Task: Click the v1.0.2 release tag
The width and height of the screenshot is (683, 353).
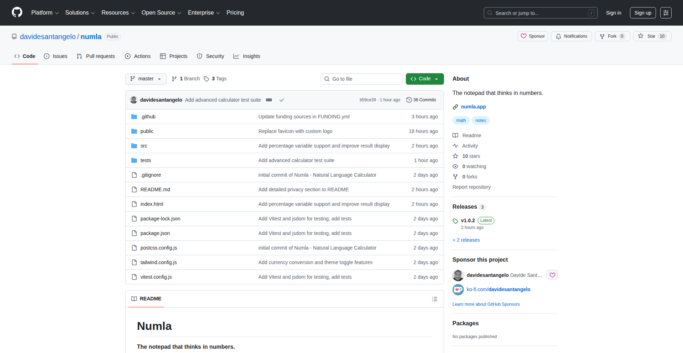Action: [467, 220]
